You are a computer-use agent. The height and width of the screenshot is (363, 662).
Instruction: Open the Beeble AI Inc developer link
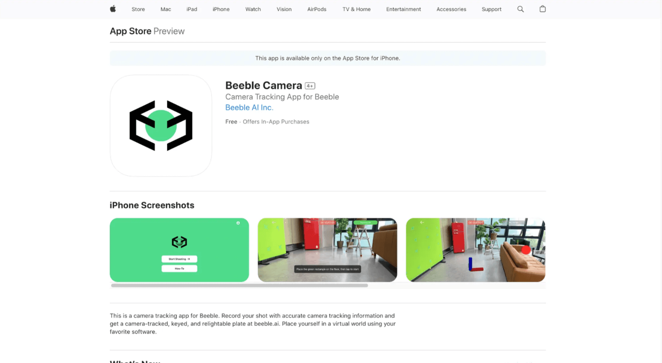coord(249,107)
